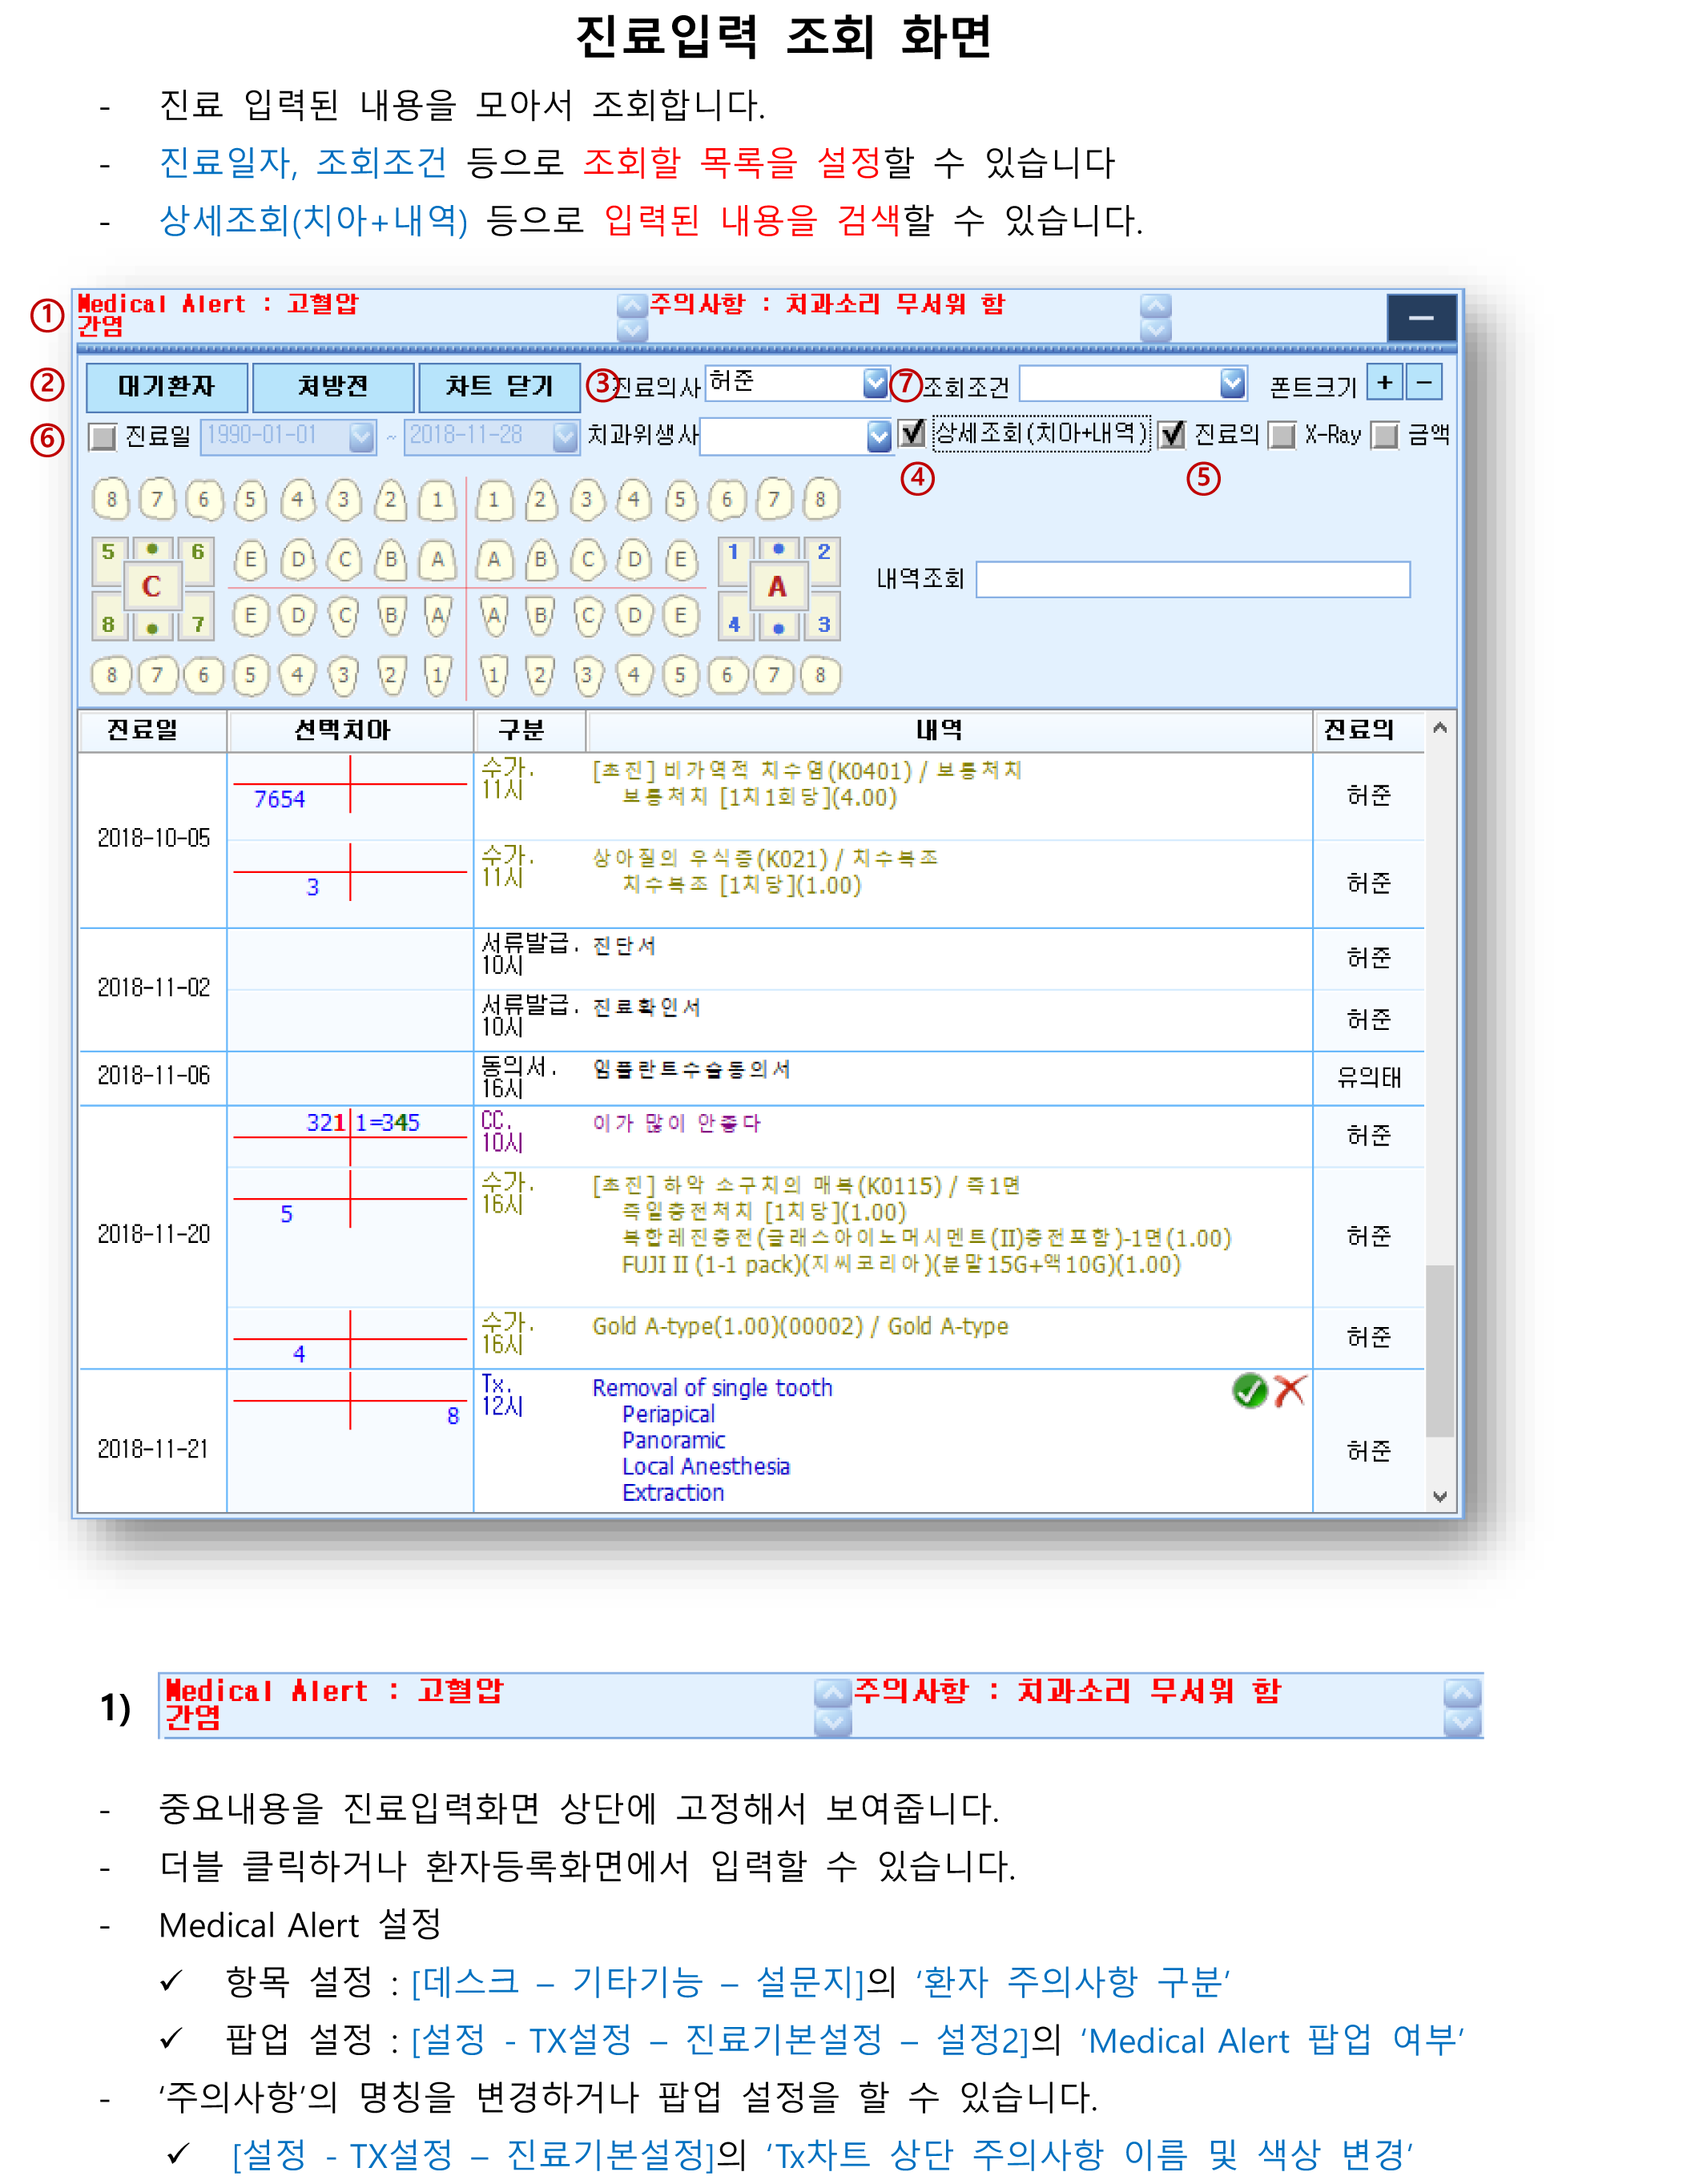Select green quadrant 5 in deciduous selector
Screen dimensions: 1699x2184
108,551
